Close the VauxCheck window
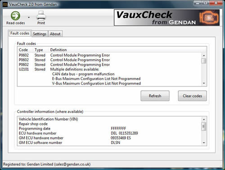This screenshot has width=225, height=170. pos(216,3)
